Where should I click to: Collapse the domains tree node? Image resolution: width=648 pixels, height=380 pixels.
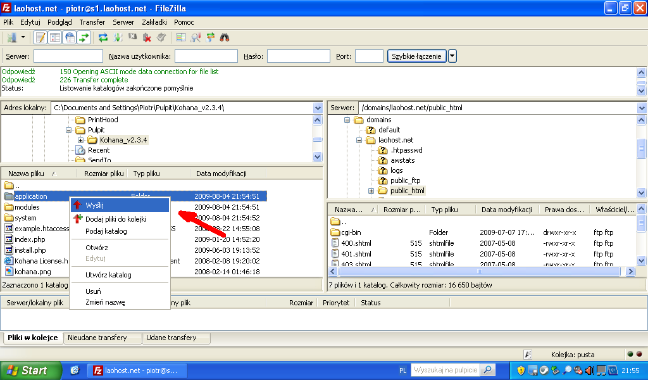(347, 120)
